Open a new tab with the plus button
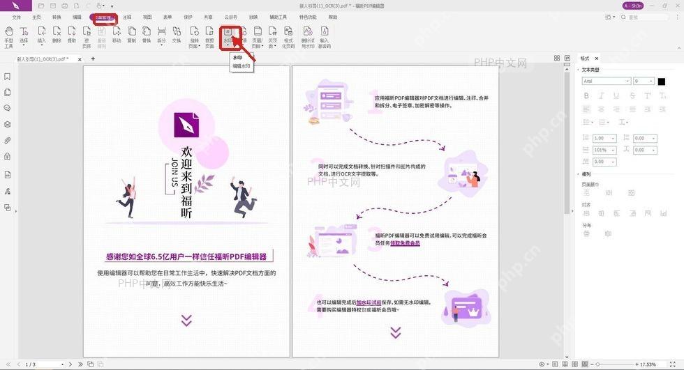Image resolution: width=684 pixels, height=370 pixels. click(93, 59)
